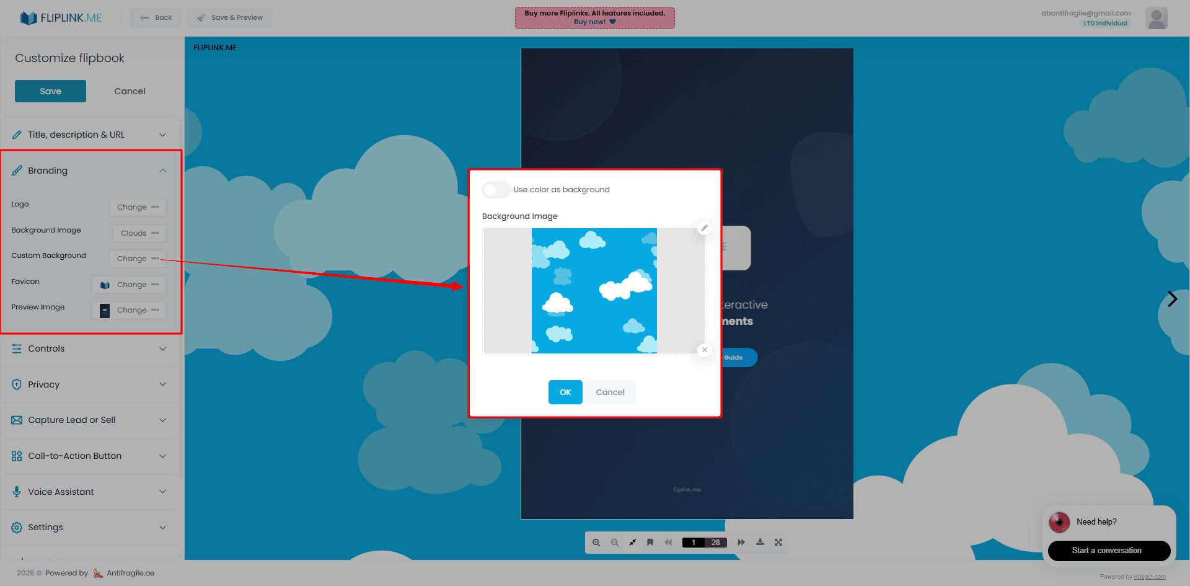
Task: Click the zoom-out magnifier icon
Action: click(614, 542)
